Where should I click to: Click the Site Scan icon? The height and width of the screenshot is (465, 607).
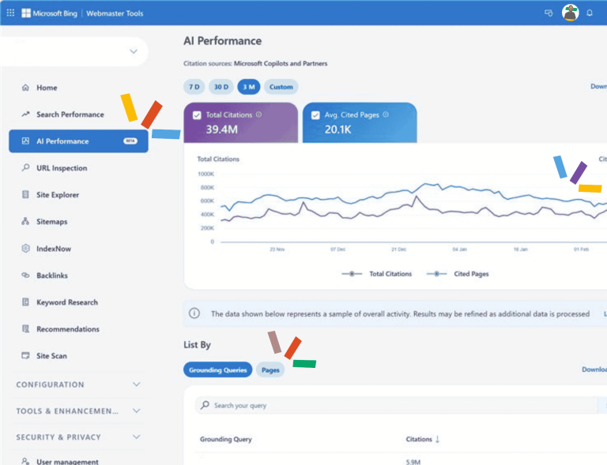coord(25,355)
